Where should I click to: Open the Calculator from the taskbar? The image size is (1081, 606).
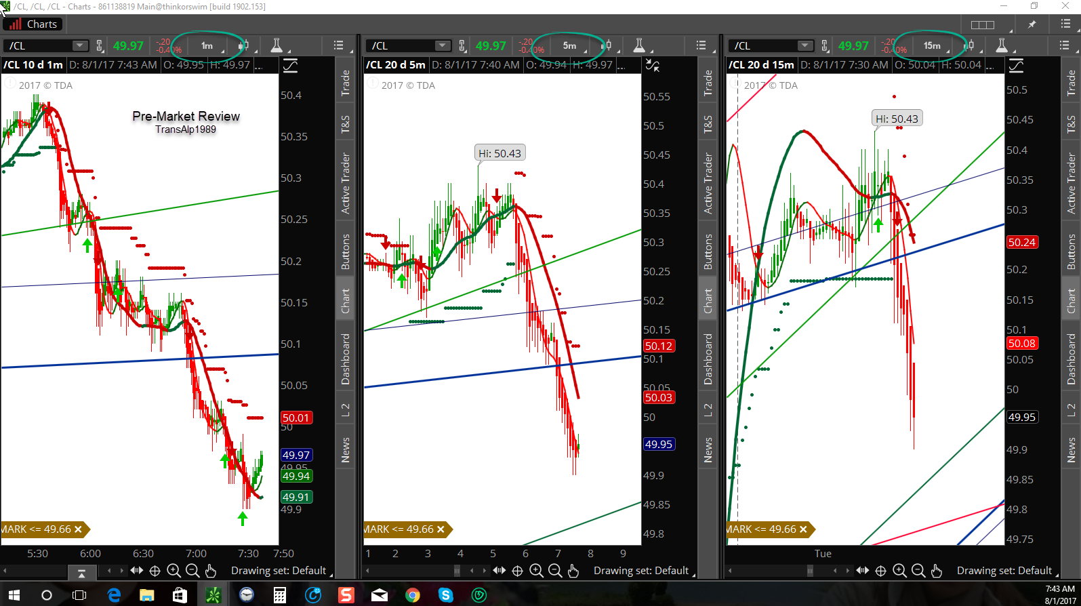pyautogui.click(x=279, y=595)
